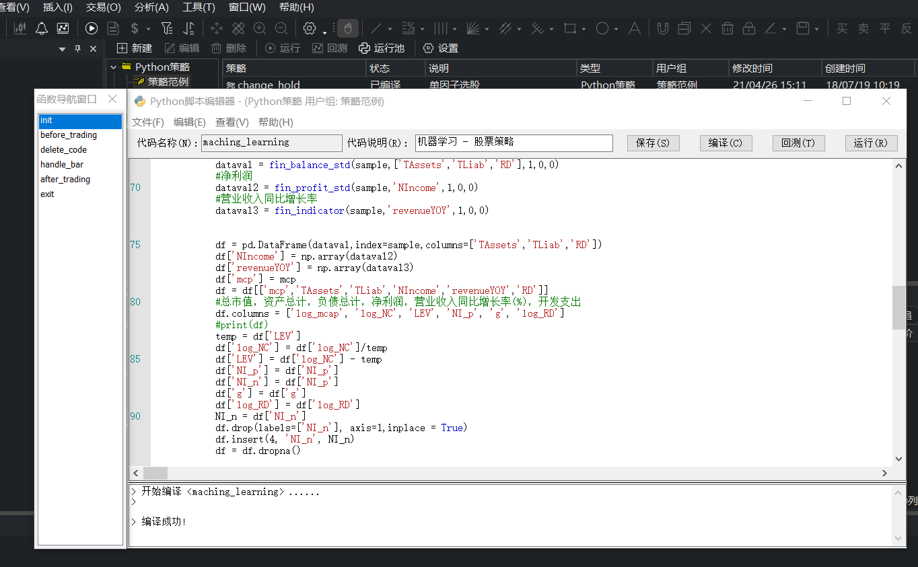The width and height of the screenshot is (918, 567).
Task: Click the 保存(S) button
Action: click(x=653, y=143)
